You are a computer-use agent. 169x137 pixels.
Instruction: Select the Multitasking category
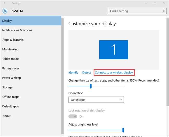(x=10, y=49)
